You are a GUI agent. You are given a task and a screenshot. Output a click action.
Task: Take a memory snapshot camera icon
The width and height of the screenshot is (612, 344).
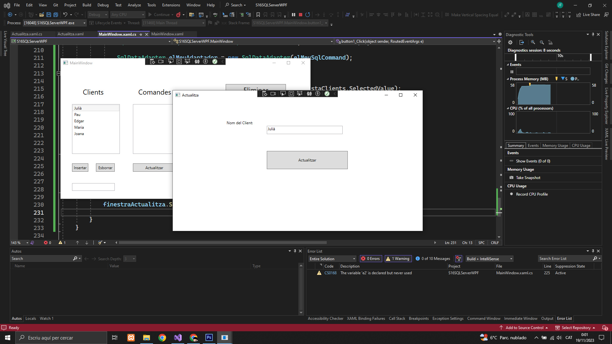click(x=512, y=178)
